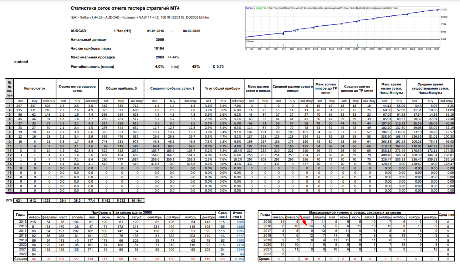
Task: Click the end date "06.02.2022"
Action: [x=191, y=31]
